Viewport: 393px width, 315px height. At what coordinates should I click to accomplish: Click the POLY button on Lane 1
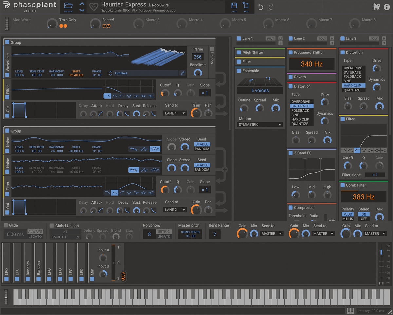(271, 39)
